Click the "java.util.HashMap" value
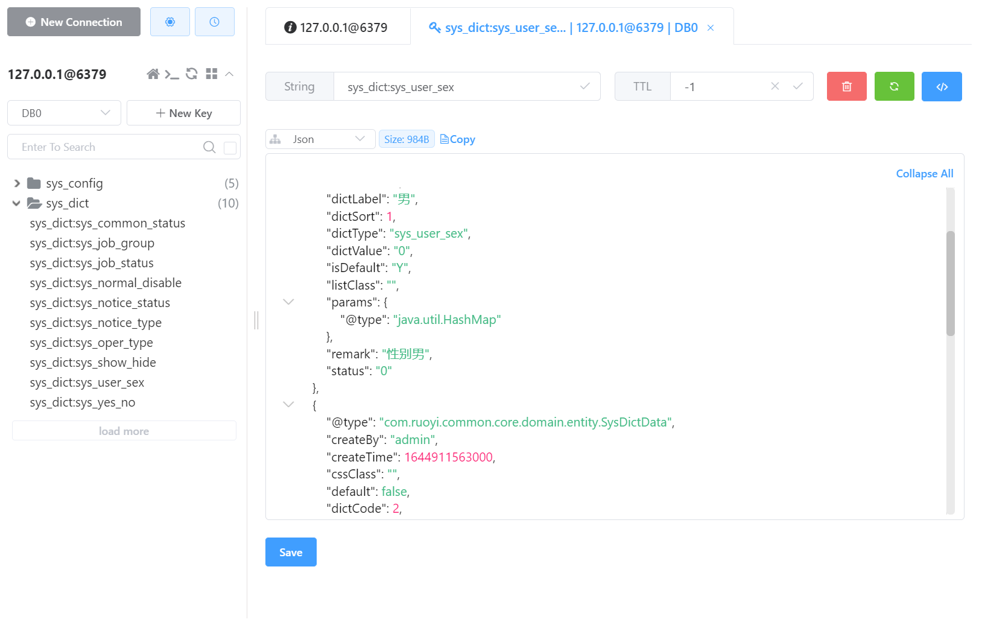This screenshot has height=625, width=982. click(x=447, y=320)
